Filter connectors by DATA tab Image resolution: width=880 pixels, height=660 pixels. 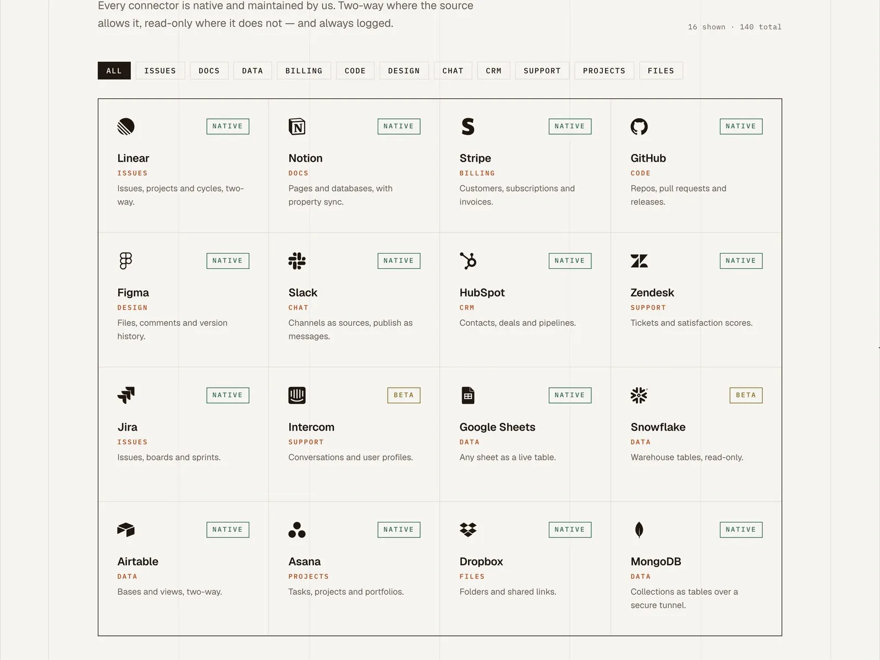pos(252,70)
